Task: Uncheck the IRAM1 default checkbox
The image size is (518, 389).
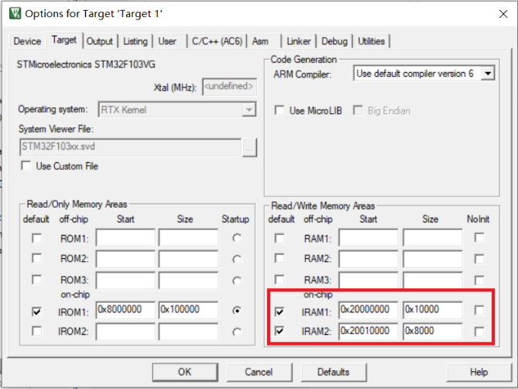Action: tap(279, 311)
